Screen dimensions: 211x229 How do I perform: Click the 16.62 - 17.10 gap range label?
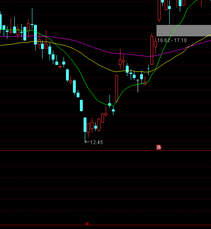pos(172,40)
